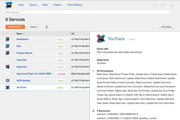Go to the Projects menu item
Screen dimensions: 180x120
[57, 5]
